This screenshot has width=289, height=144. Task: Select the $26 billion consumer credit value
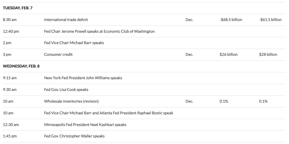[228, 55]
